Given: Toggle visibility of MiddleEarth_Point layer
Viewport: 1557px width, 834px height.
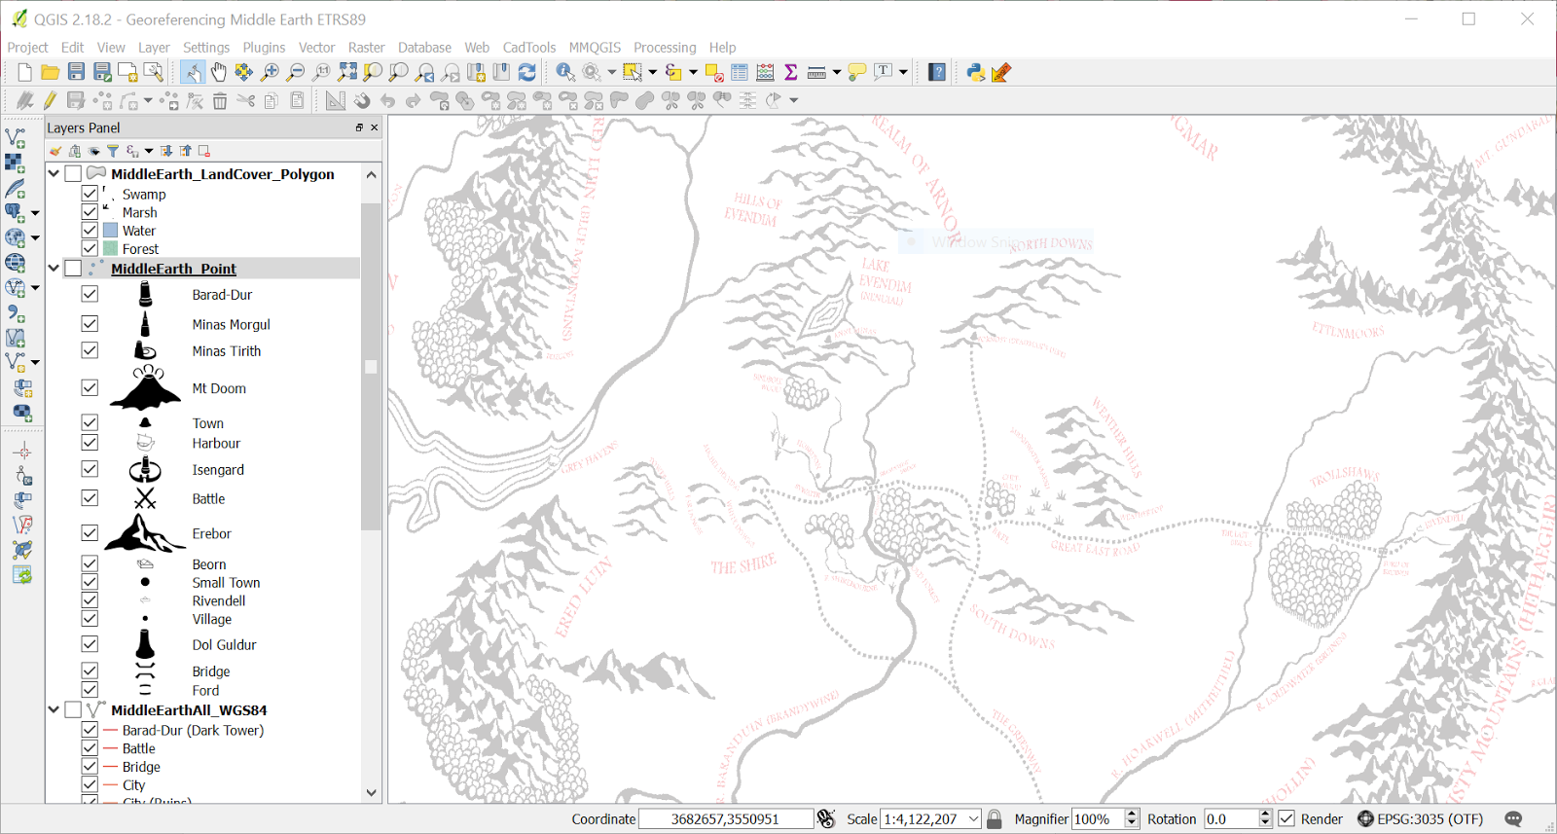Looking at the screenshot, I should point(73,269).
